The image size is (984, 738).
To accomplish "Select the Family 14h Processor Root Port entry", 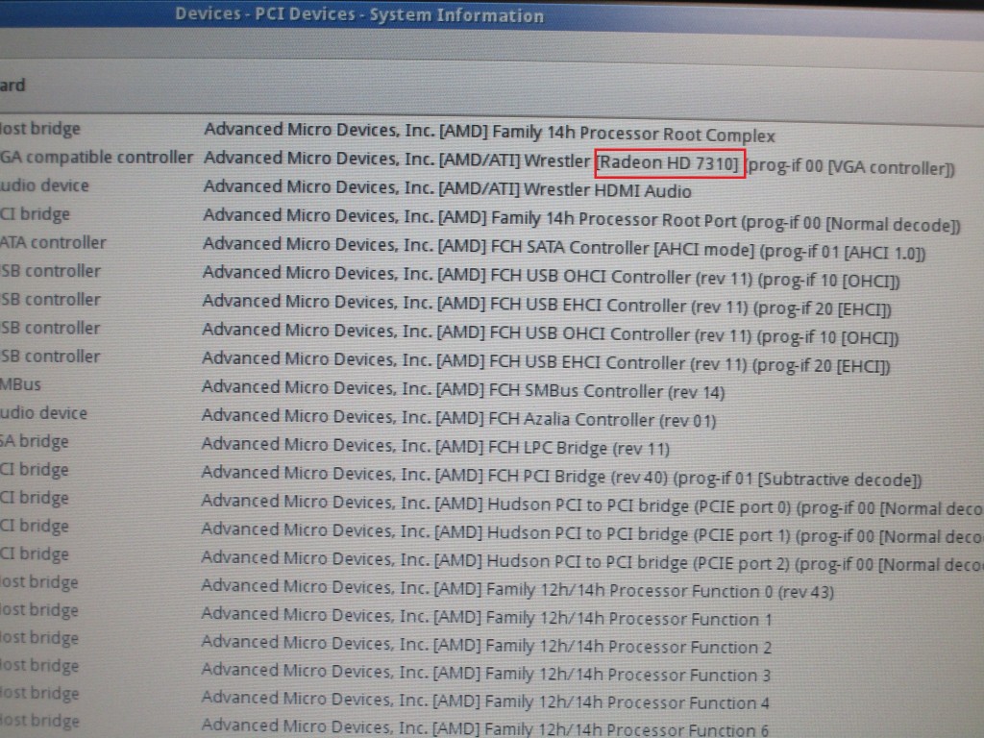I will click(x=581, y=220).
